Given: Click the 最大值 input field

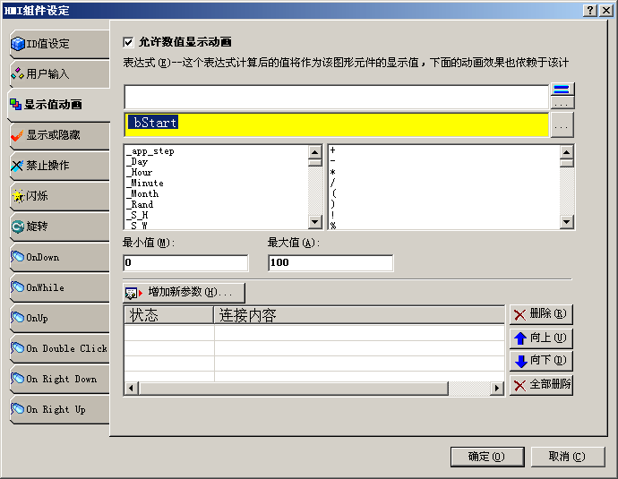Looking at the screenshot, I should pyautogui.click(x=330, y=263).
